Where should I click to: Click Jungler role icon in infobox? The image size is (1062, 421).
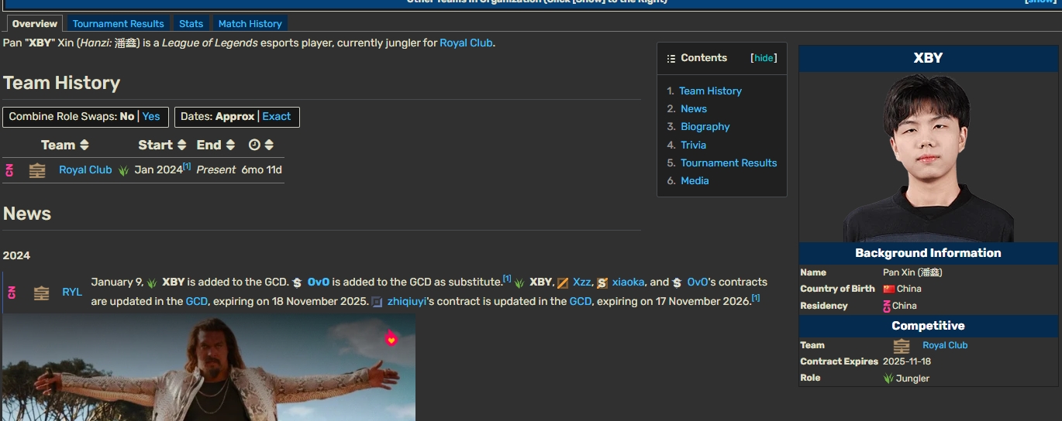pos(888,378)
